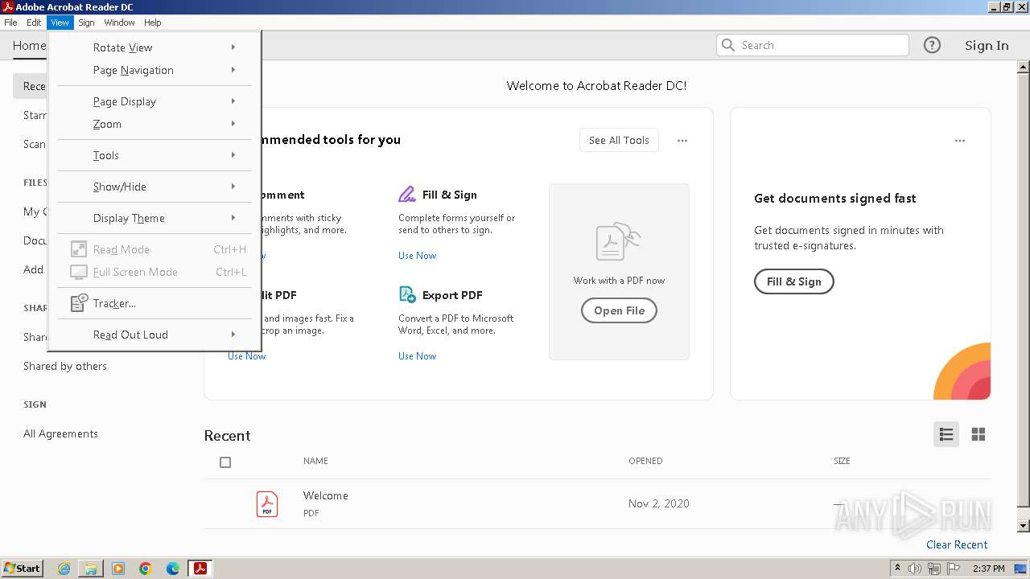The width and height of the screenshot is (1030, 579).
Task: Open All Agreements in sidebar
Action: click(x=60, y=433)
